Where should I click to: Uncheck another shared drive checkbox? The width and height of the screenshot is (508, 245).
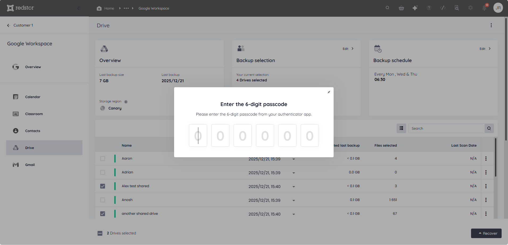pos(103,214)
